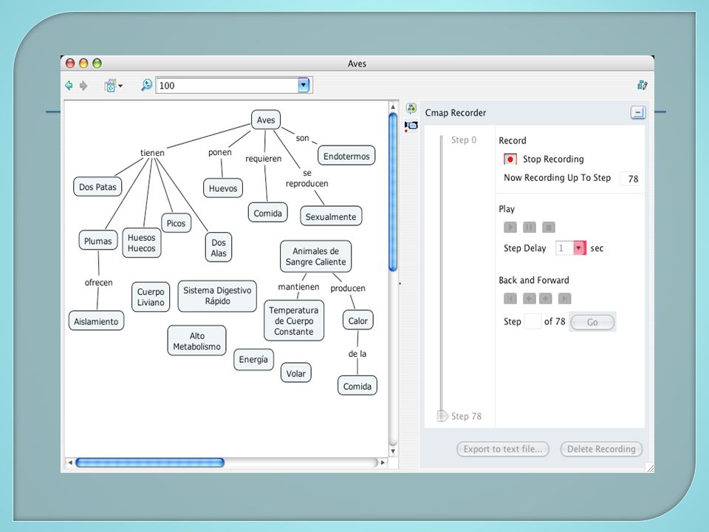Select the Picos concept node
Viewport: 709px width, 532px height.
point(176,223)
